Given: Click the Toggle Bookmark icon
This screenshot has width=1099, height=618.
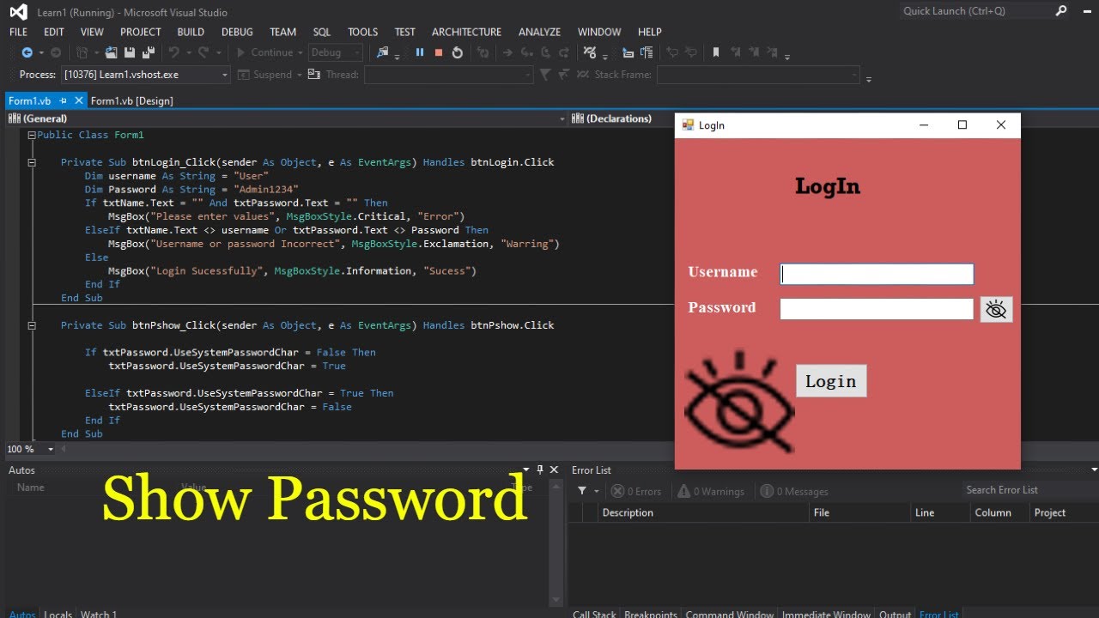Looking at the screenshot, I should point(716,52).
